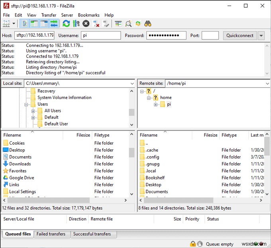
Task: Toggle transfer queue display
Action: pyautogui.click(x=54, y=24)
